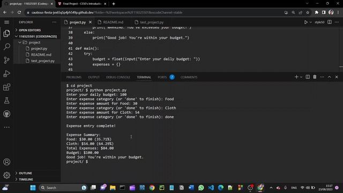The height and width of the screenshot is (193, 343).
Task: Open Run and Debug view
Action: point(7,74)
